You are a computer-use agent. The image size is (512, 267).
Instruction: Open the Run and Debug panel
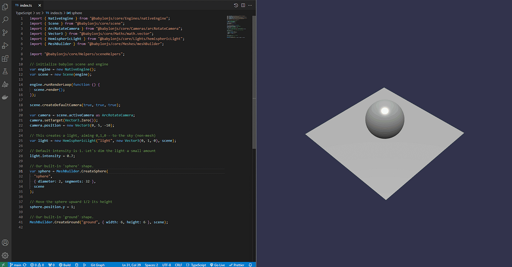tap(5, 46)
